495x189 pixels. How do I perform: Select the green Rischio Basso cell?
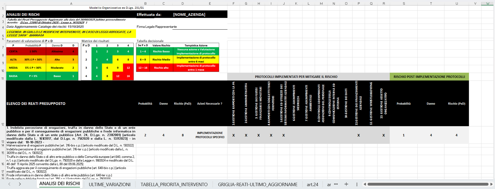161,51
